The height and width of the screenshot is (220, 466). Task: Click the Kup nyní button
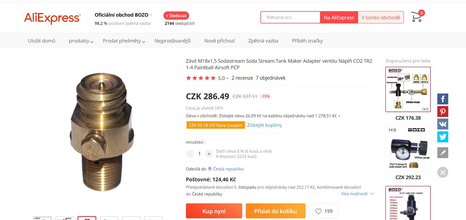[x=214, y=211]
